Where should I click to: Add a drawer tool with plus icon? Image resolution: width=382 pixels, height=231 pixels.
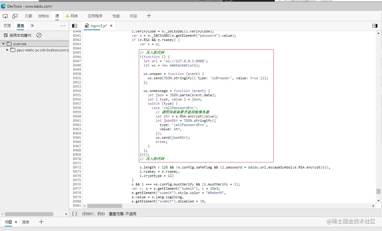pyautogui.click(x=41, y=222)
